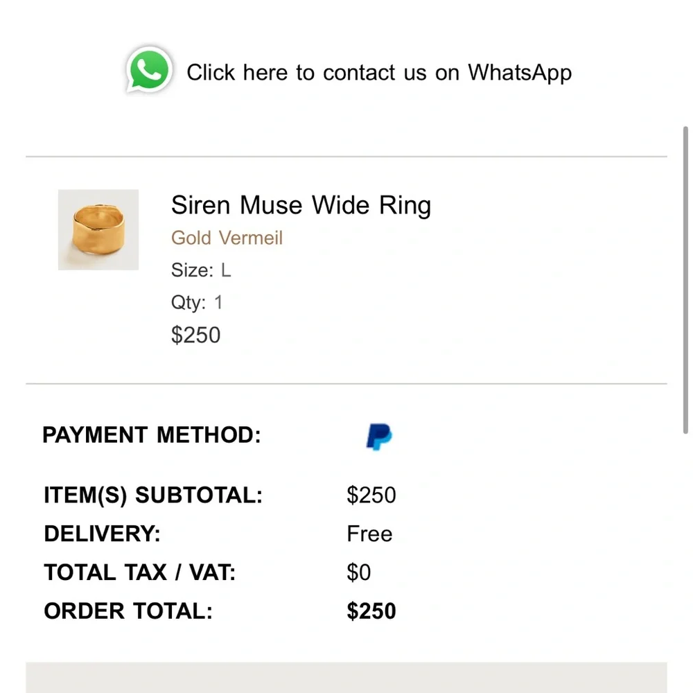693x693 pixels.
Task: Click the DELIVERY label
Action: click(102, 534)
